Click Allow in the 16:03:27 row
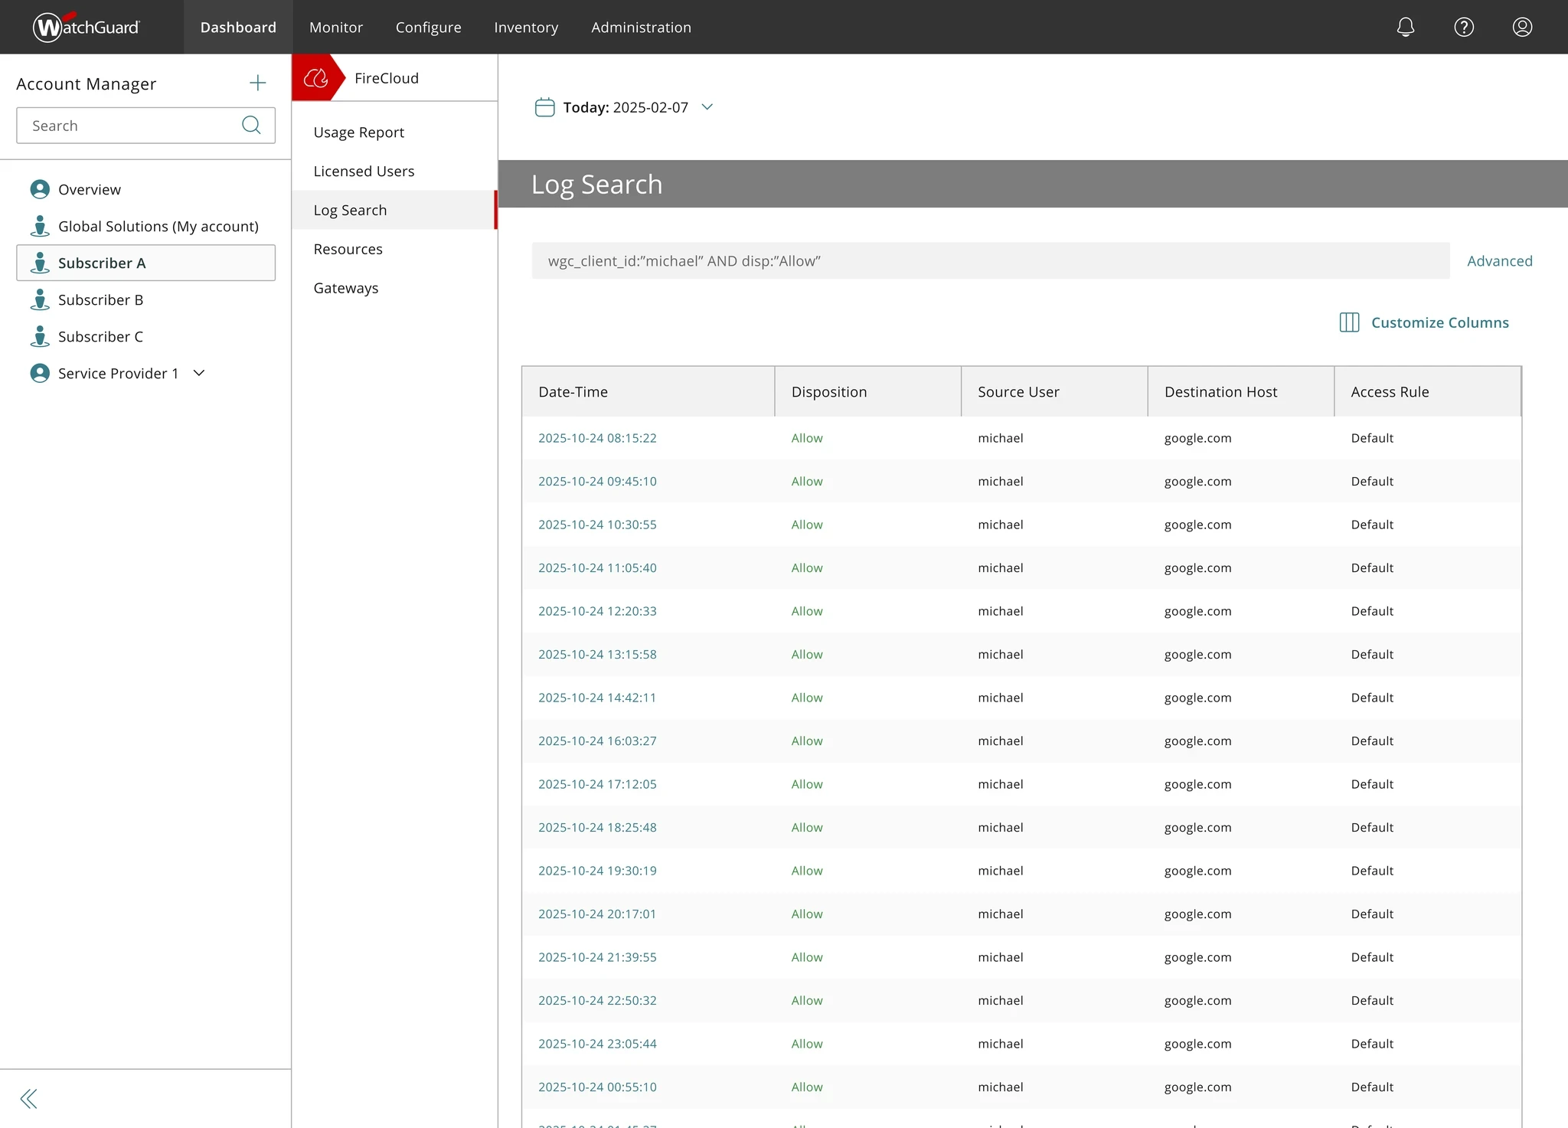The width and height of the screenshot is (1568, 1128). coord(807,741)
